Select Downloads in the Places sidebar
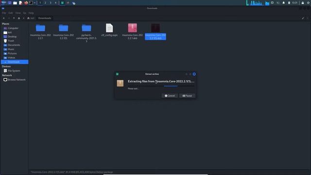Image resolution: width=311 pixels, height=175 pixels. tap(15, 62)
